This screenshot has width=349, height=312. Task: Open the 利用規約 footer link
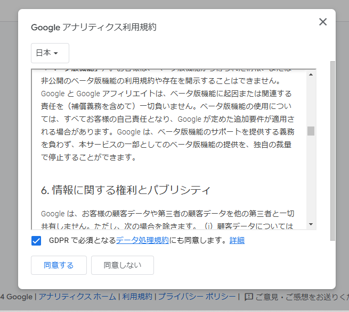point(137,297)
